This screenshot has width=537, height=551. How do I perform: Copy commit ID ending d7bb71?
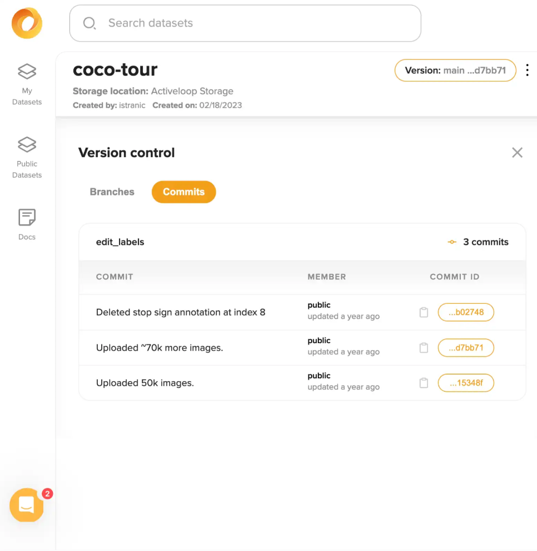point(424,348)
